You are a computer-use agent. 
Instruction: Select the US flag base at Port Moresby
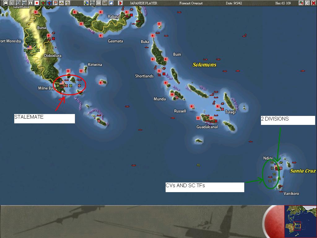click(x=29, y=47)
